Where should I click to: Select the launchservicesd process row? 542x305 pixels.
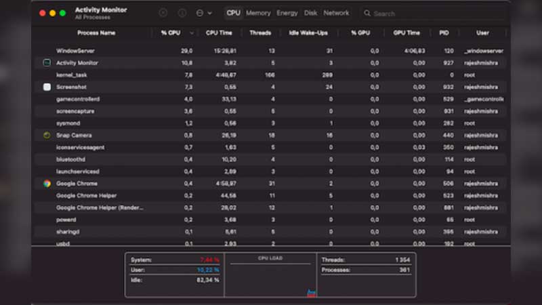pyautogui.click(x=271, y=171)
